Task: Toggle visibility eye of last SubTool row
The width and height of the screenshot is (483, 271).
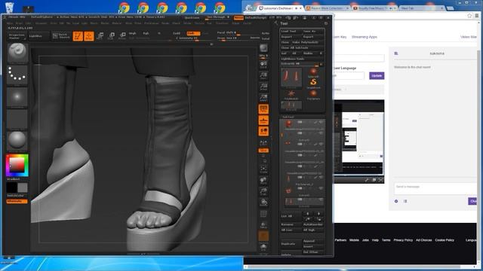Action: coord(321,199)
